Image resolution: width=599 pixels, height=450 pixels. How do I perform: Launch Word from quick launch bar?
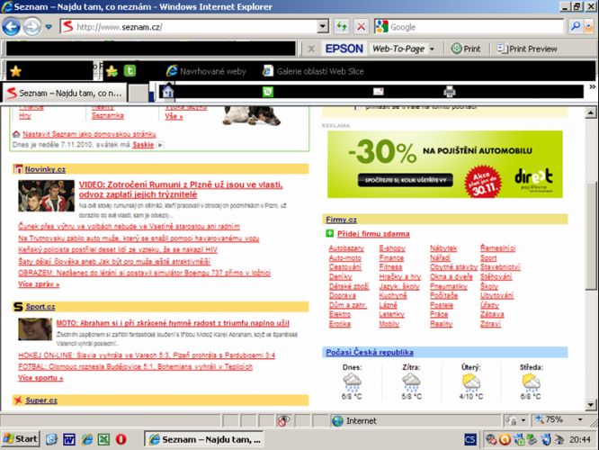(x=68, y=439)
